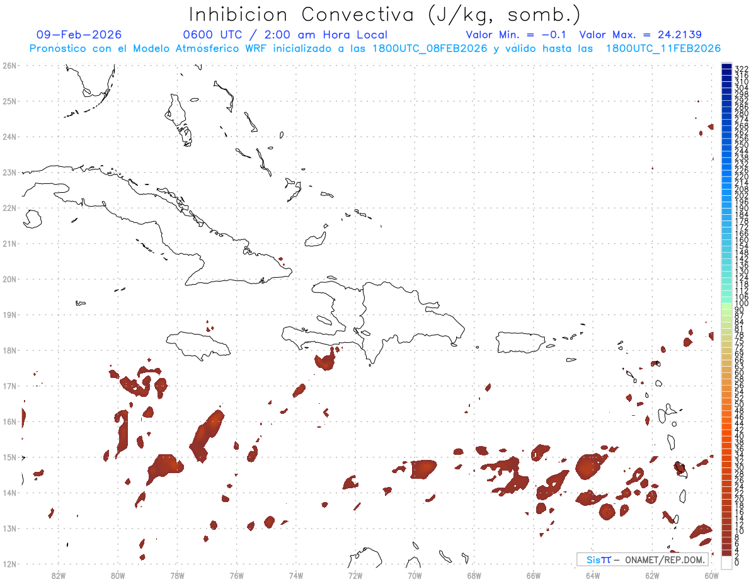Click the "19N" latitude label
The image size is (756, 584).
9,314
